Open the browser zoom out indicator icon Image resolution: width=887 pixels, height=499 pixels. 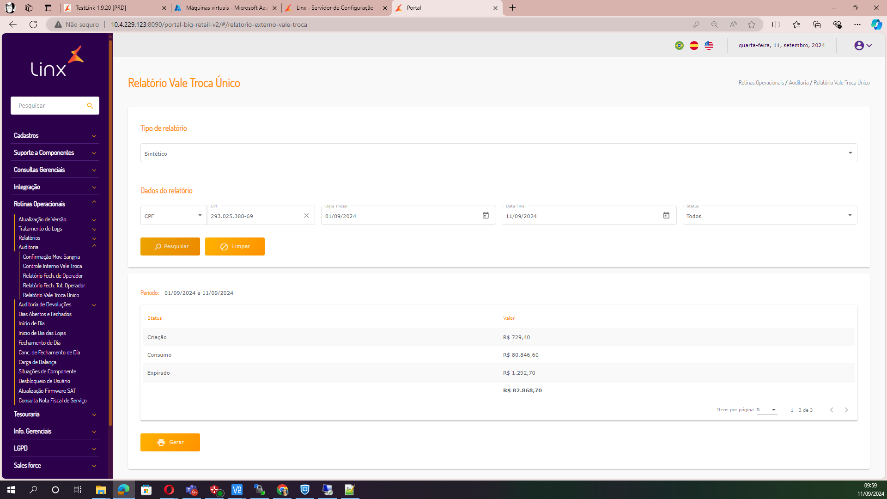tap(715, 24)
